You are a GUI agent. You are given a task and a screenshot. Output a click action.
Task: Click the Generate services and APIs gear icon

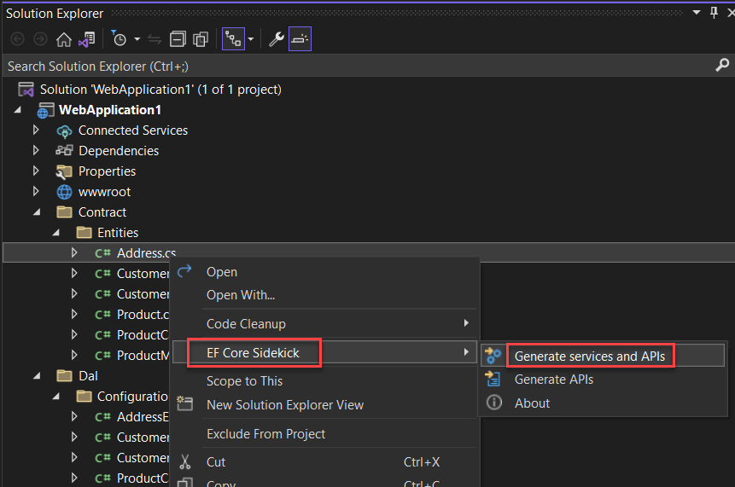click(493, 356)
